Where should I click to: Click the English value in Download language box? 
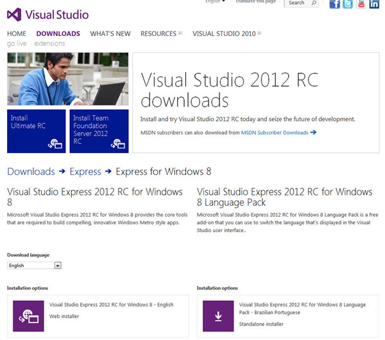pos(17,265)
